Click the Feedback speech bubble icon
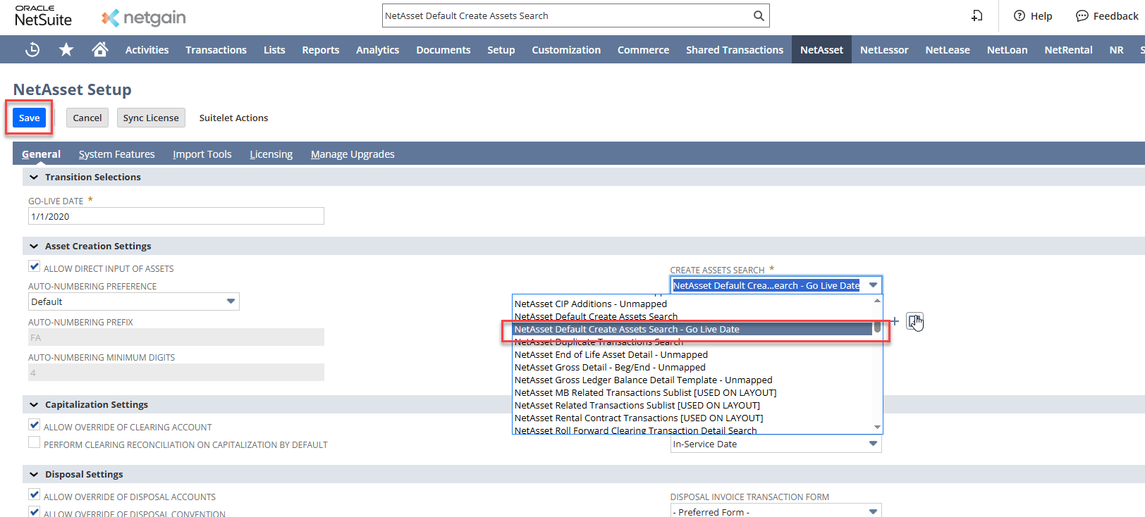Screen dimensions: 1145x517 point(1082,15)
